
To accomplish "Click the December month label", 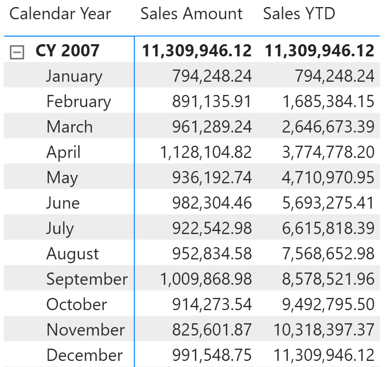I will pyautogui.click(x=85, y=355).
